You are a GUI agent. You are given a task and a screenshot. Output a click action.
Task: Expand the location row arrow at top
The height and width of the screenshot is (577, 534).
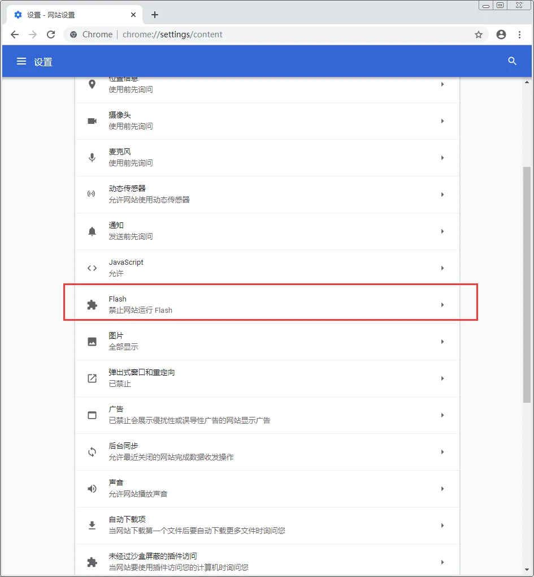click(442, 84)
